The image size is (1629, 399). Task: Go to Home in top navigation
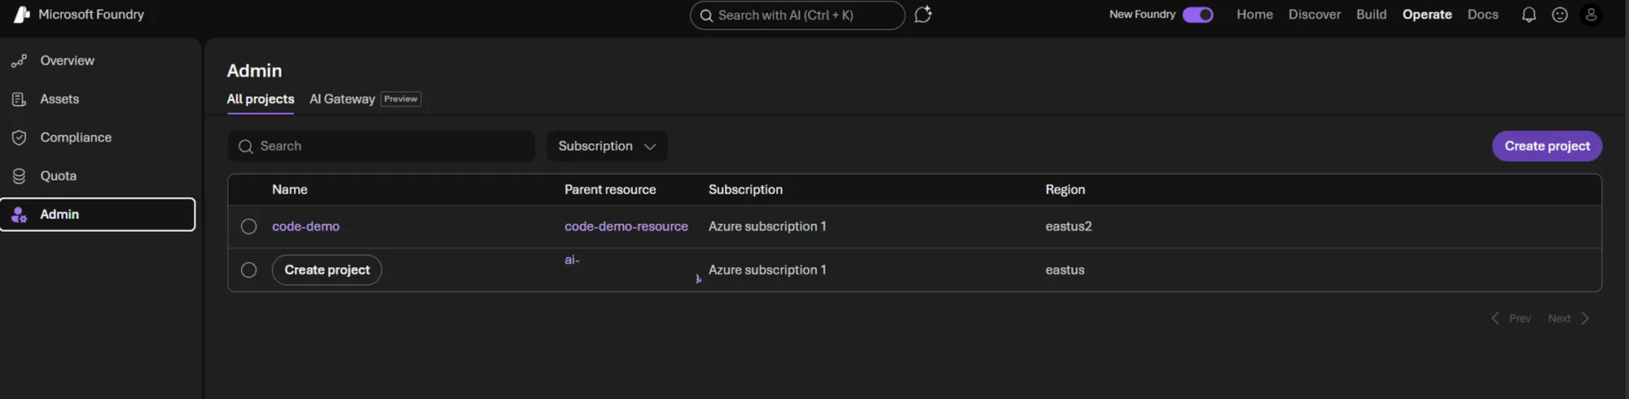click(1254, 15)
